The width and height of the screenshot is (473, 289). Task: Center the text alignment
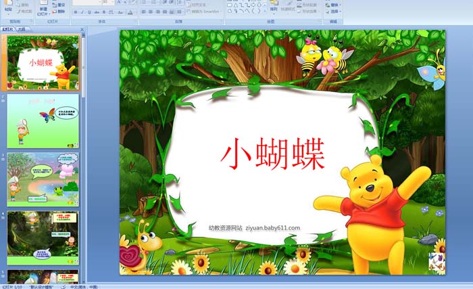point(151,12)
